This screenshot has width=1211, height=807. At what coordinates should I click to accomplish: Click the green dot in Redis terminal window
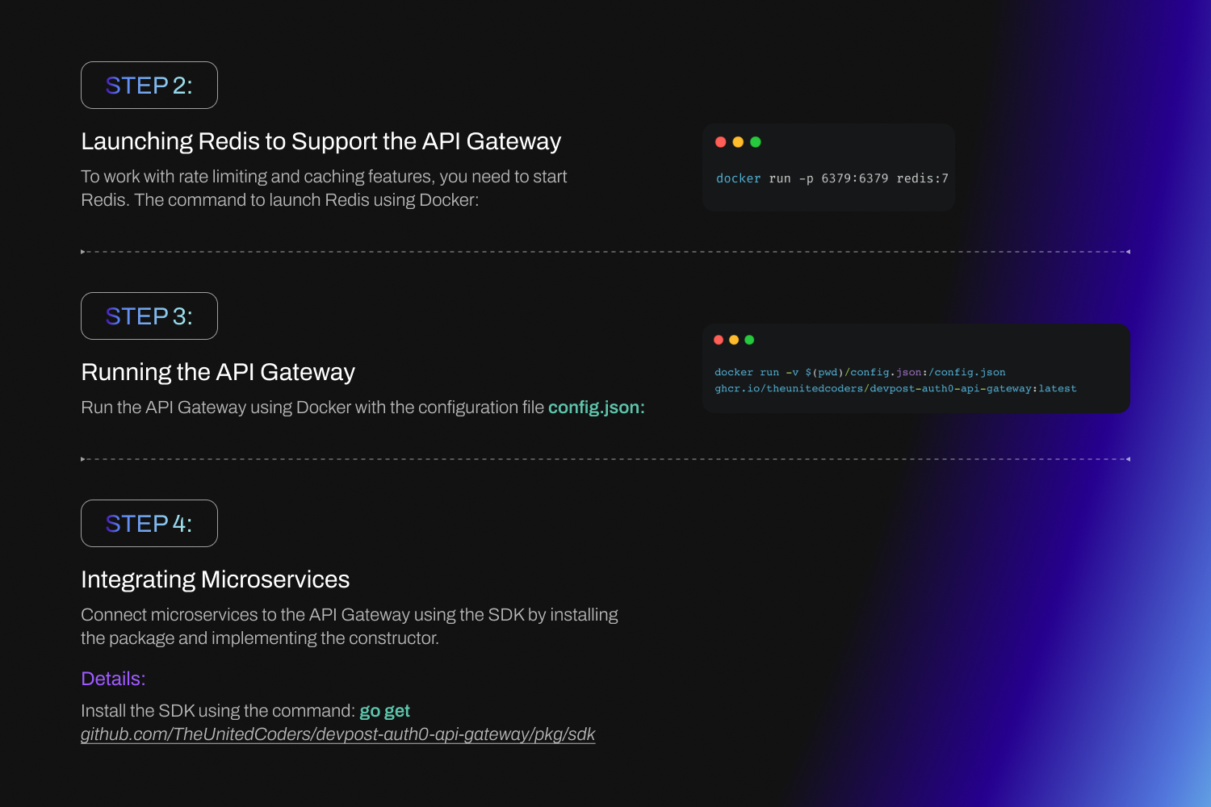(x=756, y=142)
